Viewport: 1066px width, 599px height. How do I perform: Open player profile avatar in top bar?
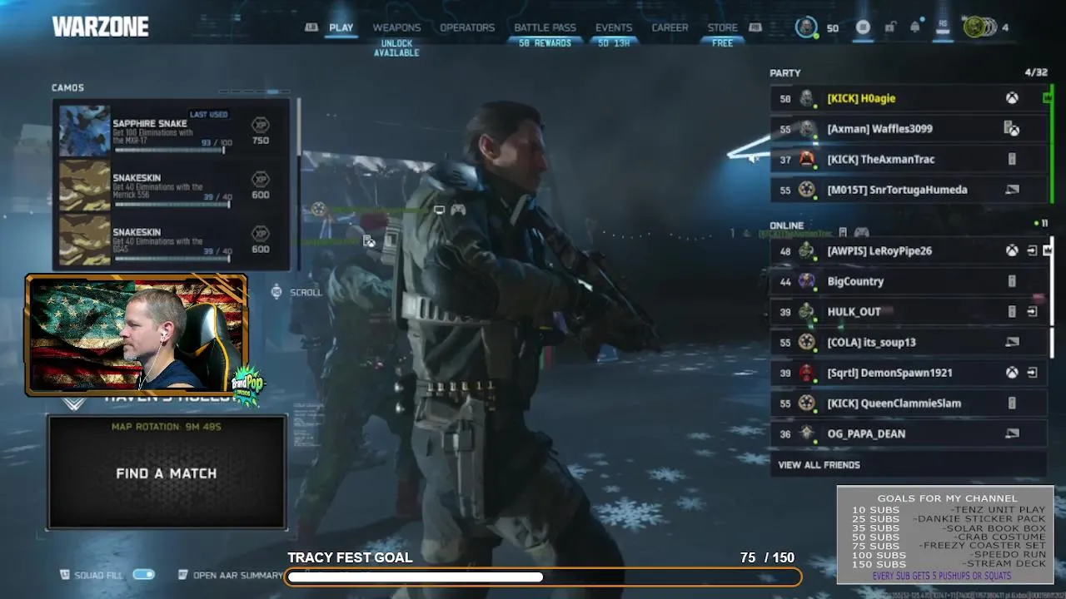(x=806, y=27)
